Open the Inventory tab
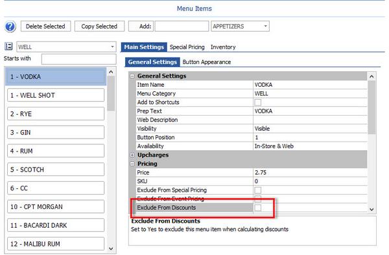Image resolution: width=389 pixels, height=255 pixels. click(x=223, y=47)
